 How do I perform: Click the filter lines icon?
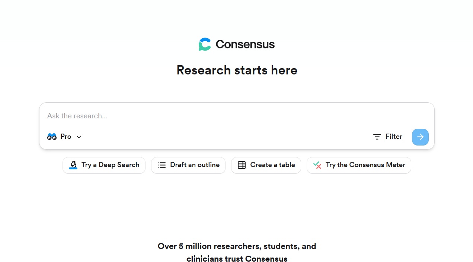click(377, 137)
